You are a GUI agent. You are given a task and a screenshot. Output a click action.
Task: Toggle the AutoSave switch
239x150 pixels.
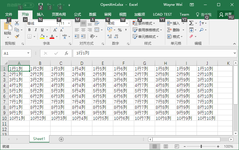pos(28,5)
